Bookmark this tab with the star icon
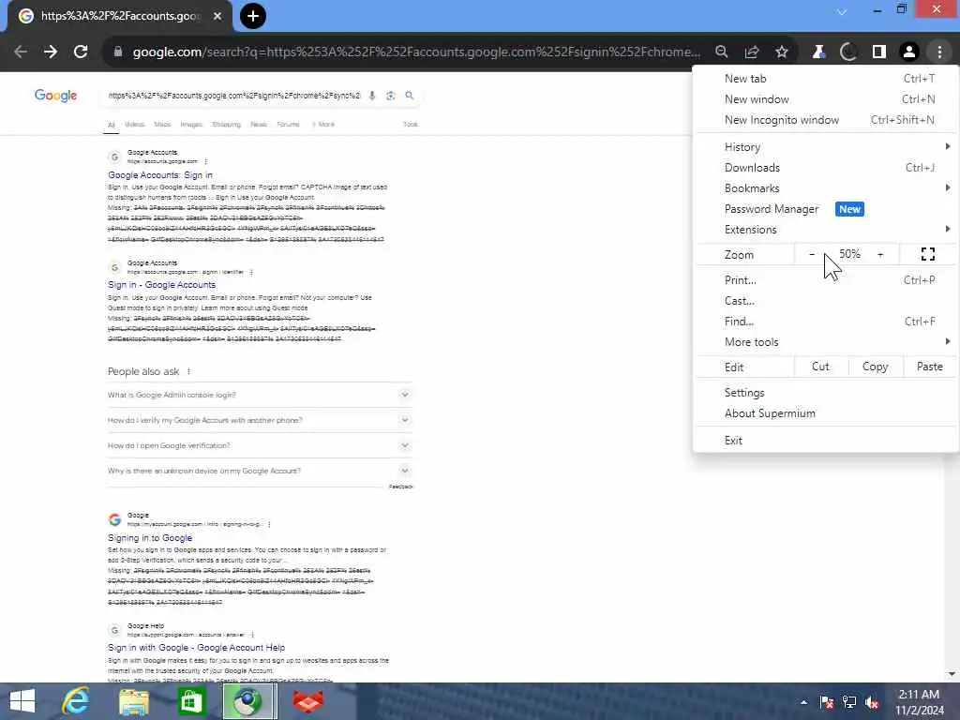Image resolution: width=960 pixels, height=720 pixels. tap(782, 52)
